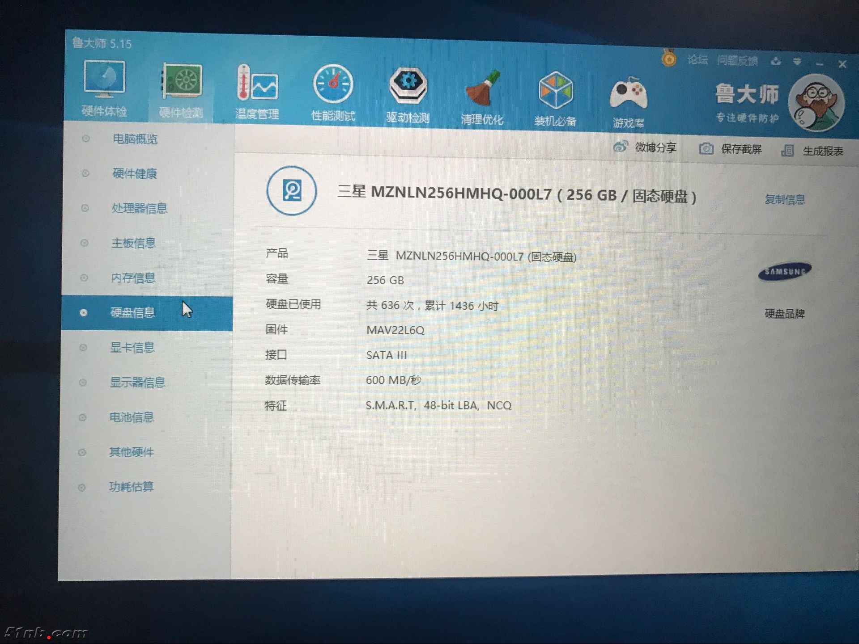Open the 功耗估算 power estimate item
The image size is (859, 644).
[131, 487]
